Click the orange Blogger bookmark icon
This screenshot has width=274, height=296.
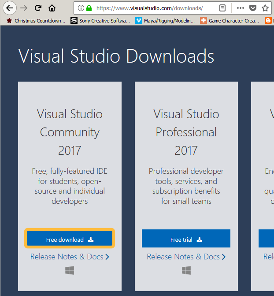click(268, 20)
